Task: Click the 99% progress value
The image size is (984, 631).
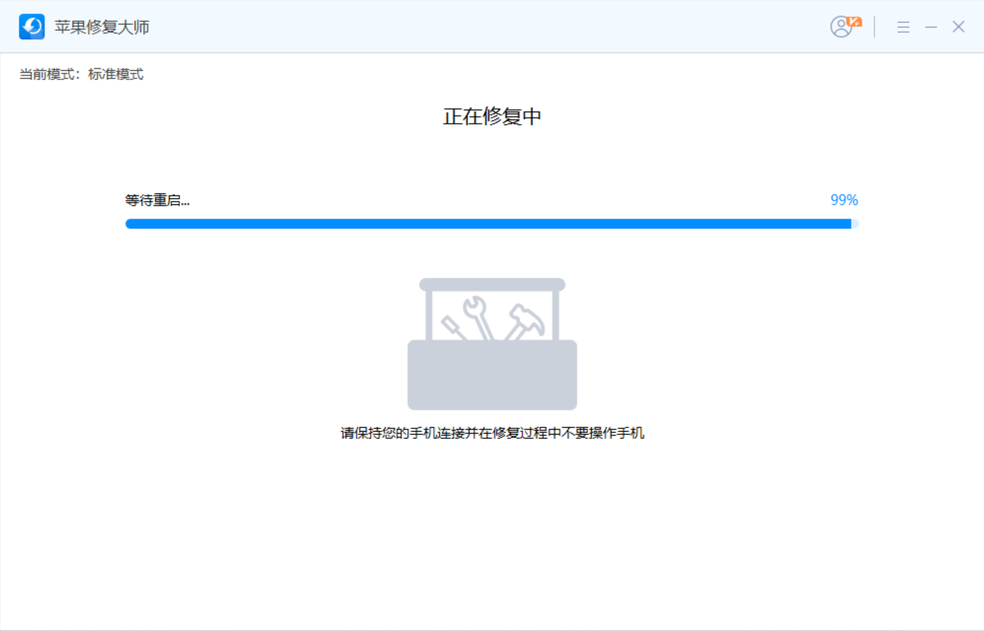Action: 844,200
